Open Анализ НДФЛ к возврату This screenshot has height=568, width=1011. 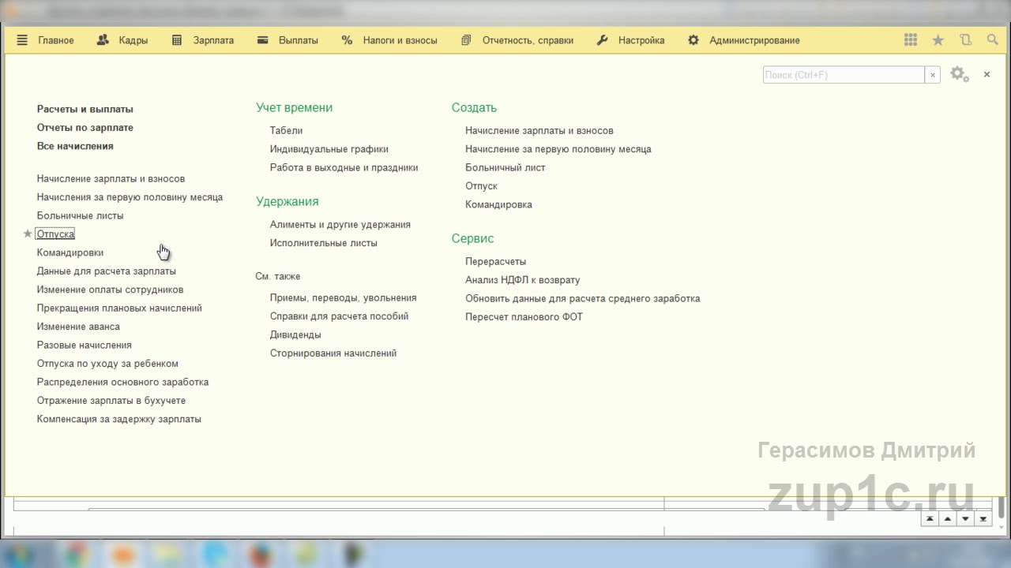point(523,280)
